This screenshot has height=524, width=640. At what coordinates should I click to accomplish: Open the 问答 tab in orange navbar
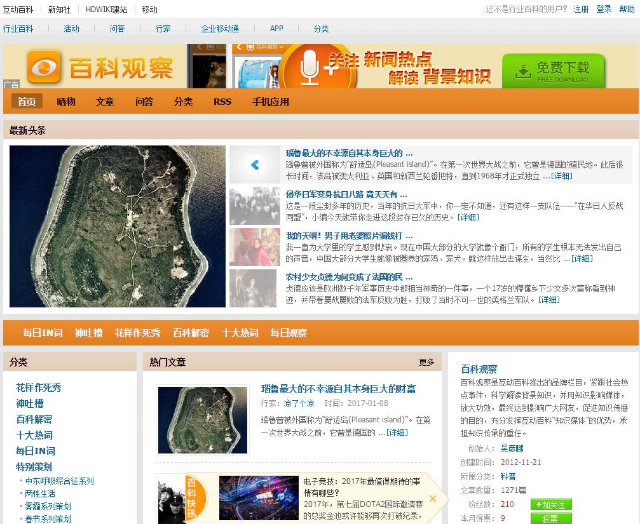click(x=144, y=102)
